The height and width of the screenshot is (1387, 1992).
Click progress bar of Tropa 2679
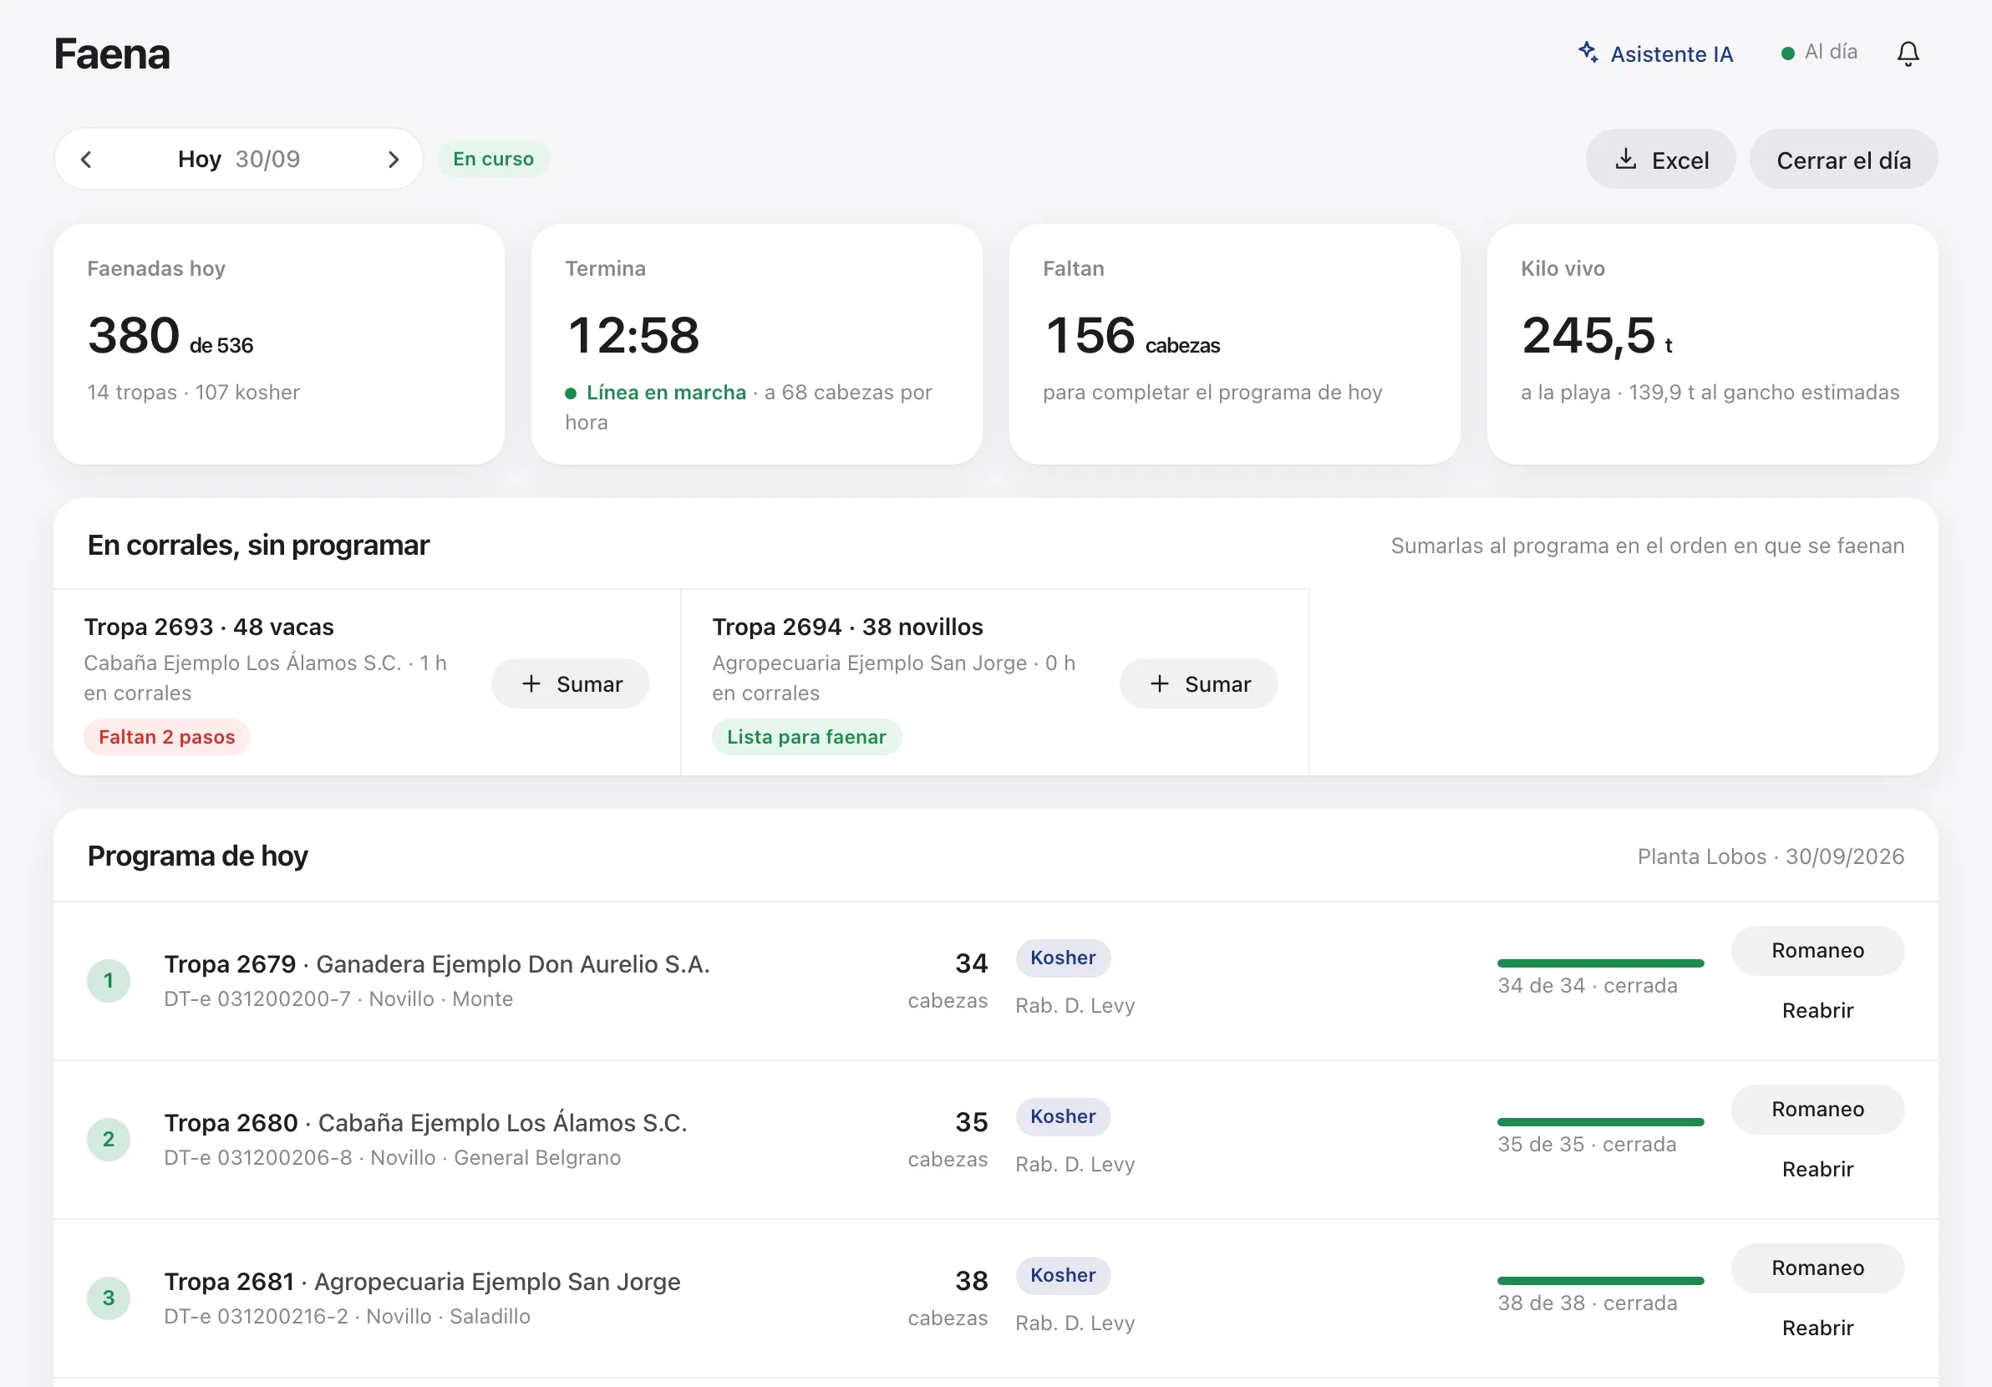tap(1601, 963)
